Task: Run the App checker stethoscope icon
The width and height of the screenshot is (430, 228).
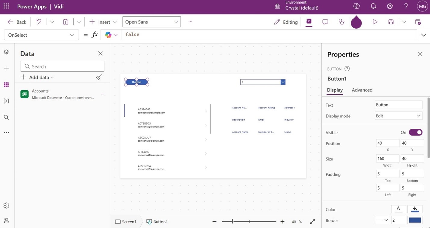Action: pos(341,22)
